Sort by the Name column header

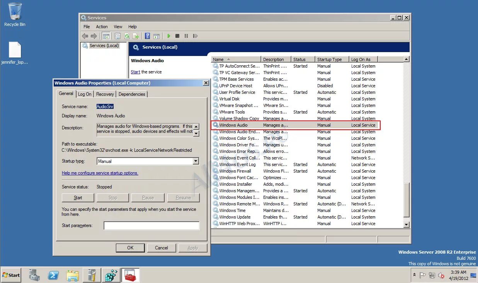point(236,59)
